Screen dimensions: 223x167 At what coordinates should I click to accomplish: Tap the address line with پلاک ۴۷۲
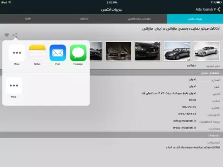[169, 93]
